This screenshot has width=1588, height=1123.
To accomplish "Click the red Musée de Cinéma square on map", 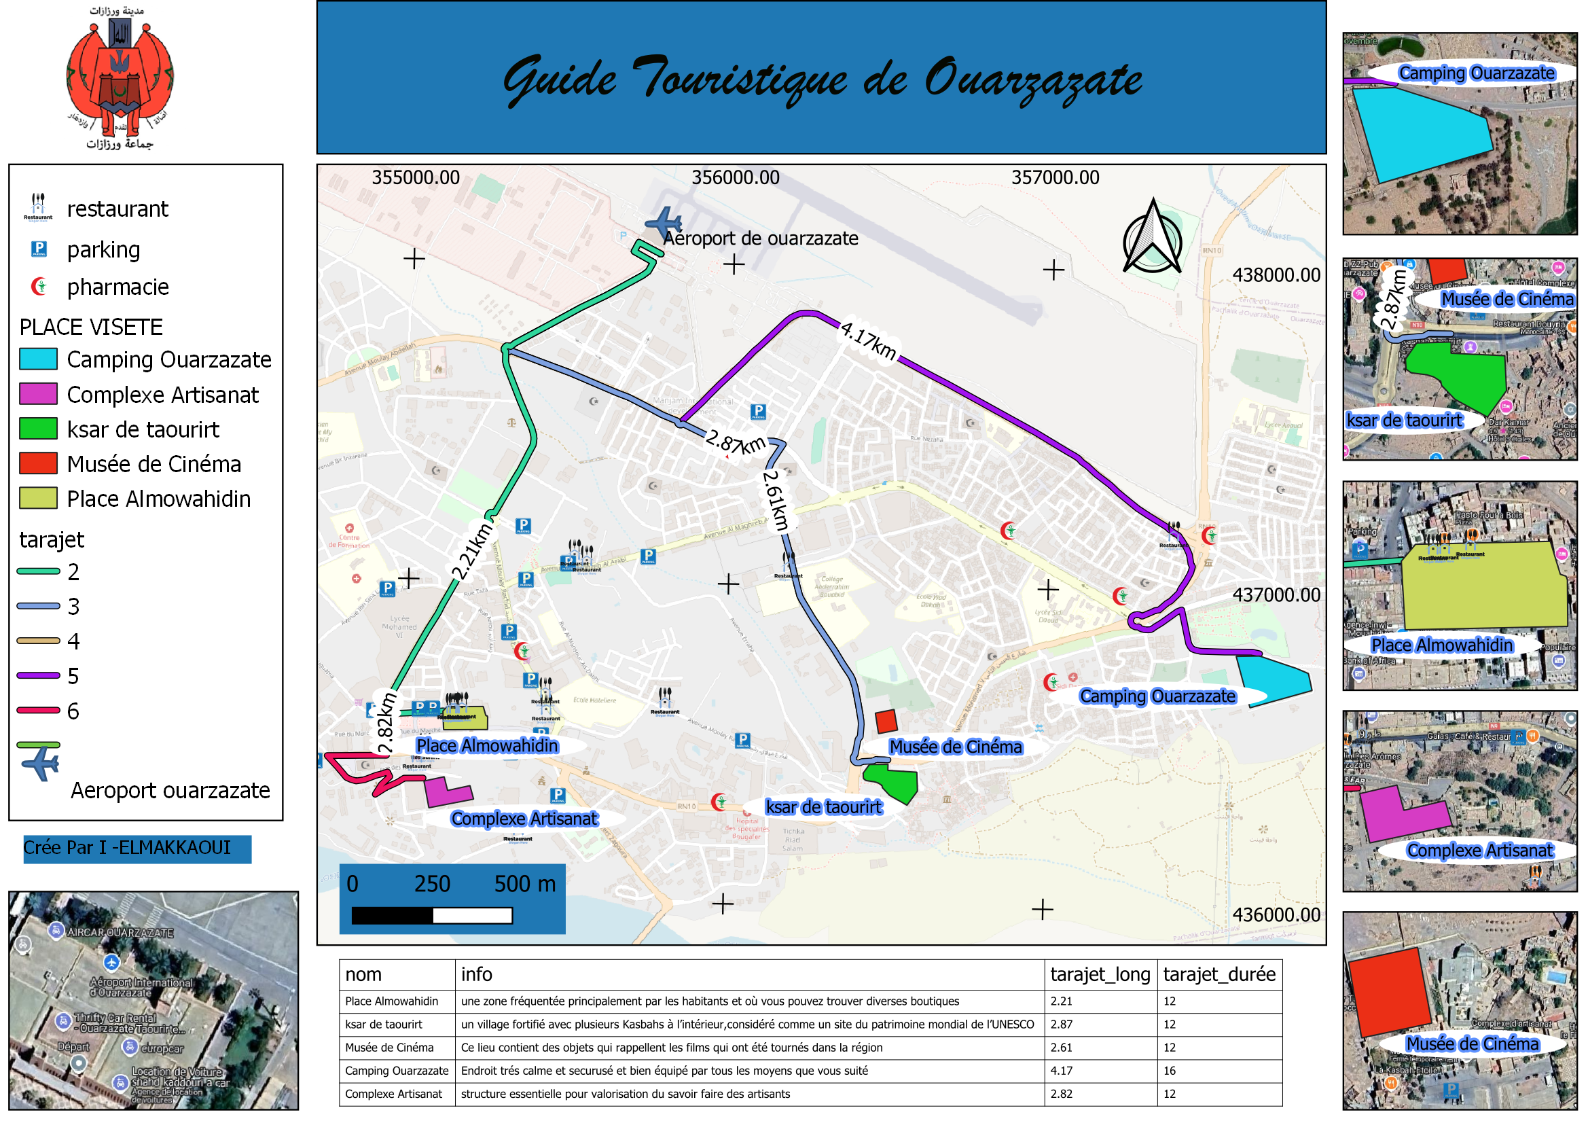I will coord(886,721).
